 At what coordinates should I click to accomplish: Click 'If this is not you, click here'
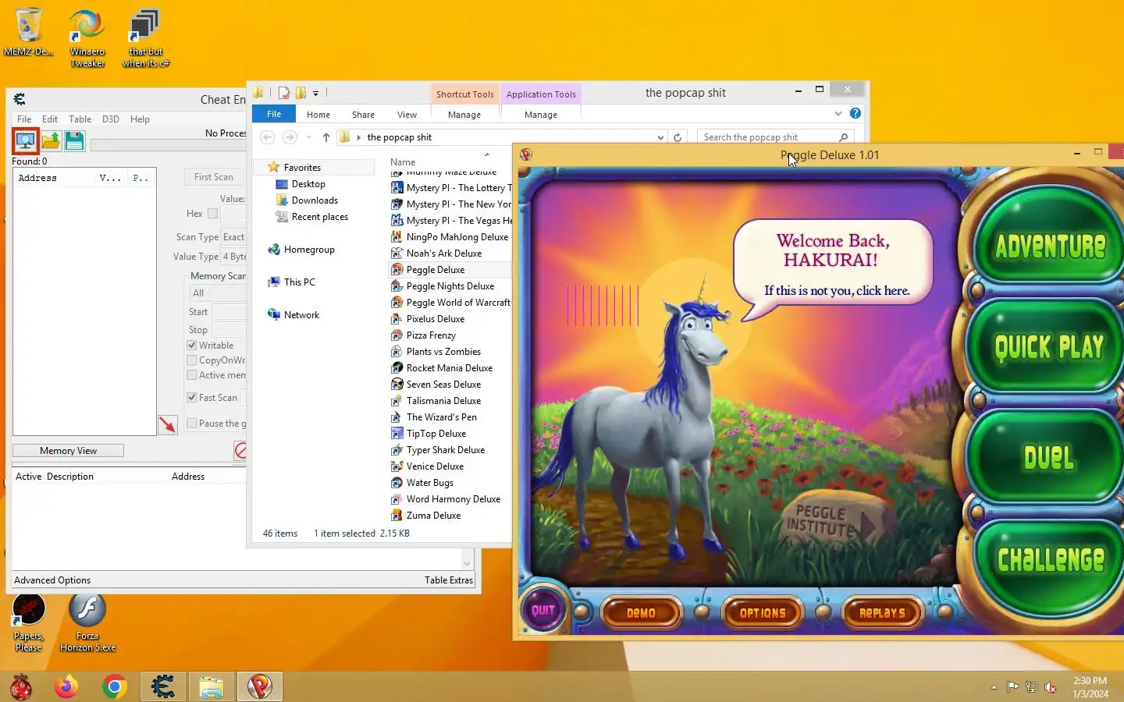(x=837, y=291)
